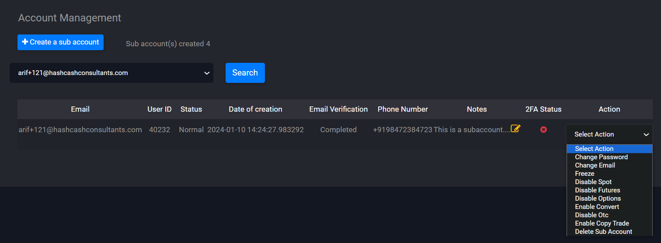Viewport: 661px width, 243px height.
Task: Click the edit notes pencil icon
Action: pyautogui.click(x=515, y=129)
